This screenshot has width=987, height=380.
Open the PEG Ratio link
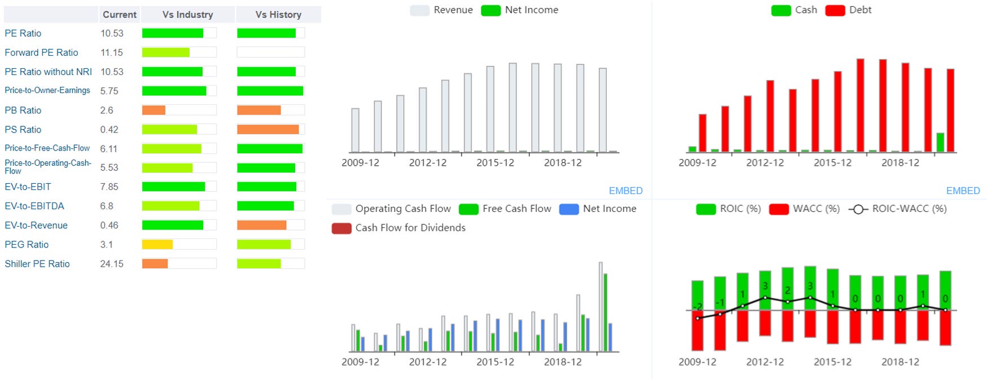click(27, 244)
